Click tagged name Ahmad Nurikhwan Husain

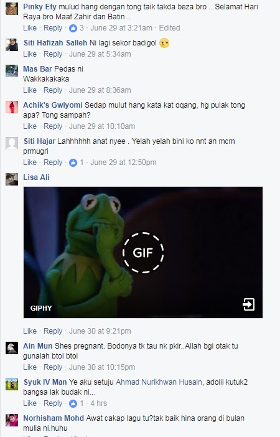click(159, 382)
